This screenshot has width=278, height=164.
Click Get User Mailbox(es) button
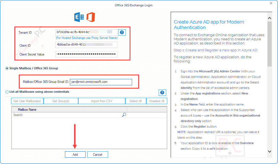pos(27,101)
